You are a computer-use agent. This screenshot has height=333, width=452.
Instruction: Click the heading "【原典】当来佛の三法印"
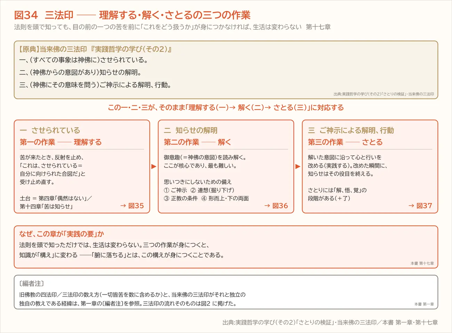tap(53, 49)
